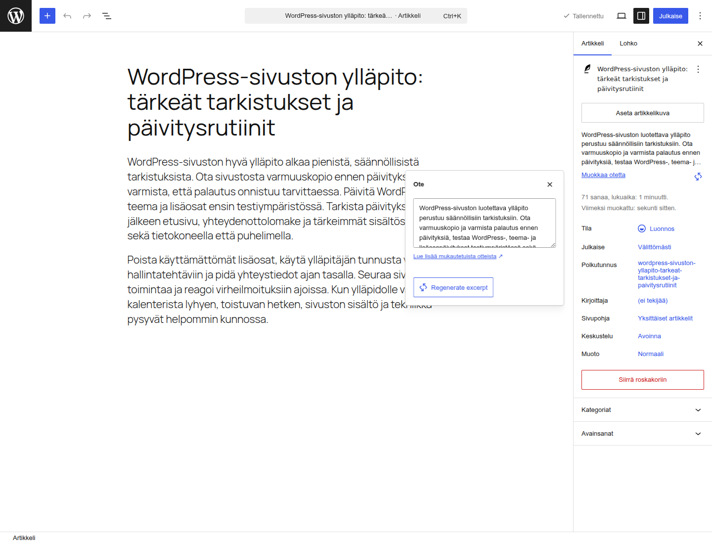Screen dimensions: 712x544
Task: Open the Välittömästi publish date picker
Action: click(x=655, y=247)
